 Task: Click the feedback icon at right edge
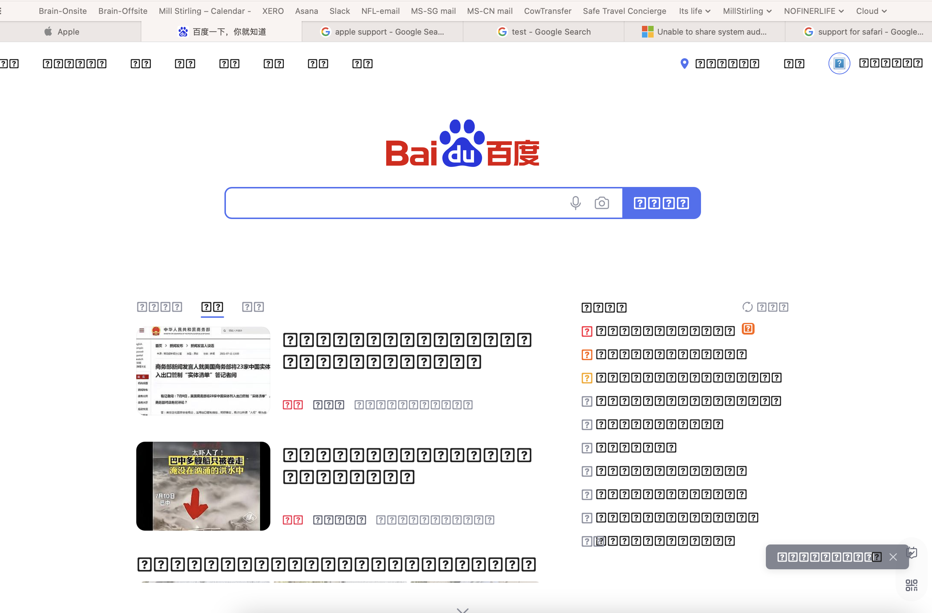(912, 553)
